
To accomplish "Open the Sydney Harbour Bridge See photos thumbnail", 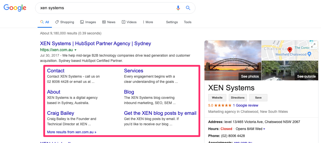I will [233, 60].
